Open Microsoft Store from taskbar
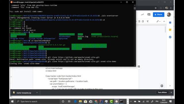Image resolution: width=184 pixels, height=104 pixels. (85, 101)
